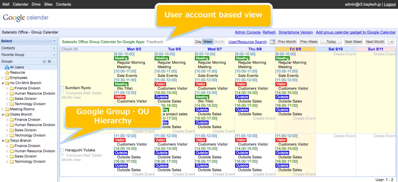Viewport: 398px width, 182px height.
Task: Click the Prev Month button
Action: (287, 42)
